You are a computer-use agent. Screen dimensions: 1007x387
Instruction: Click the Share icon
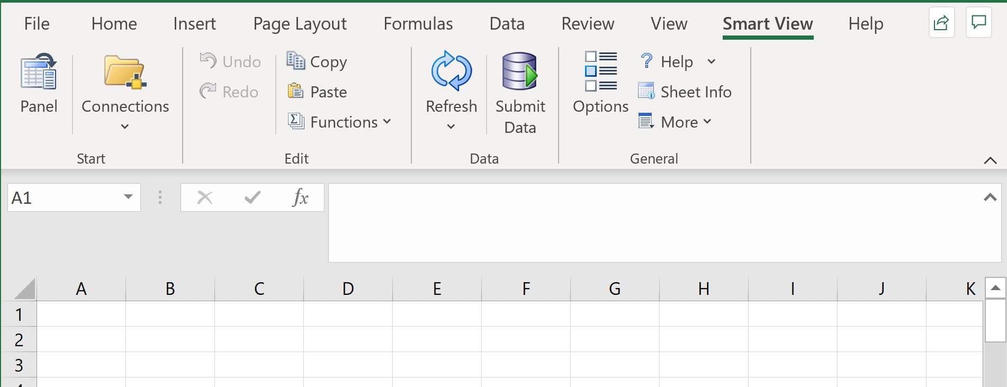click(941, 23)
